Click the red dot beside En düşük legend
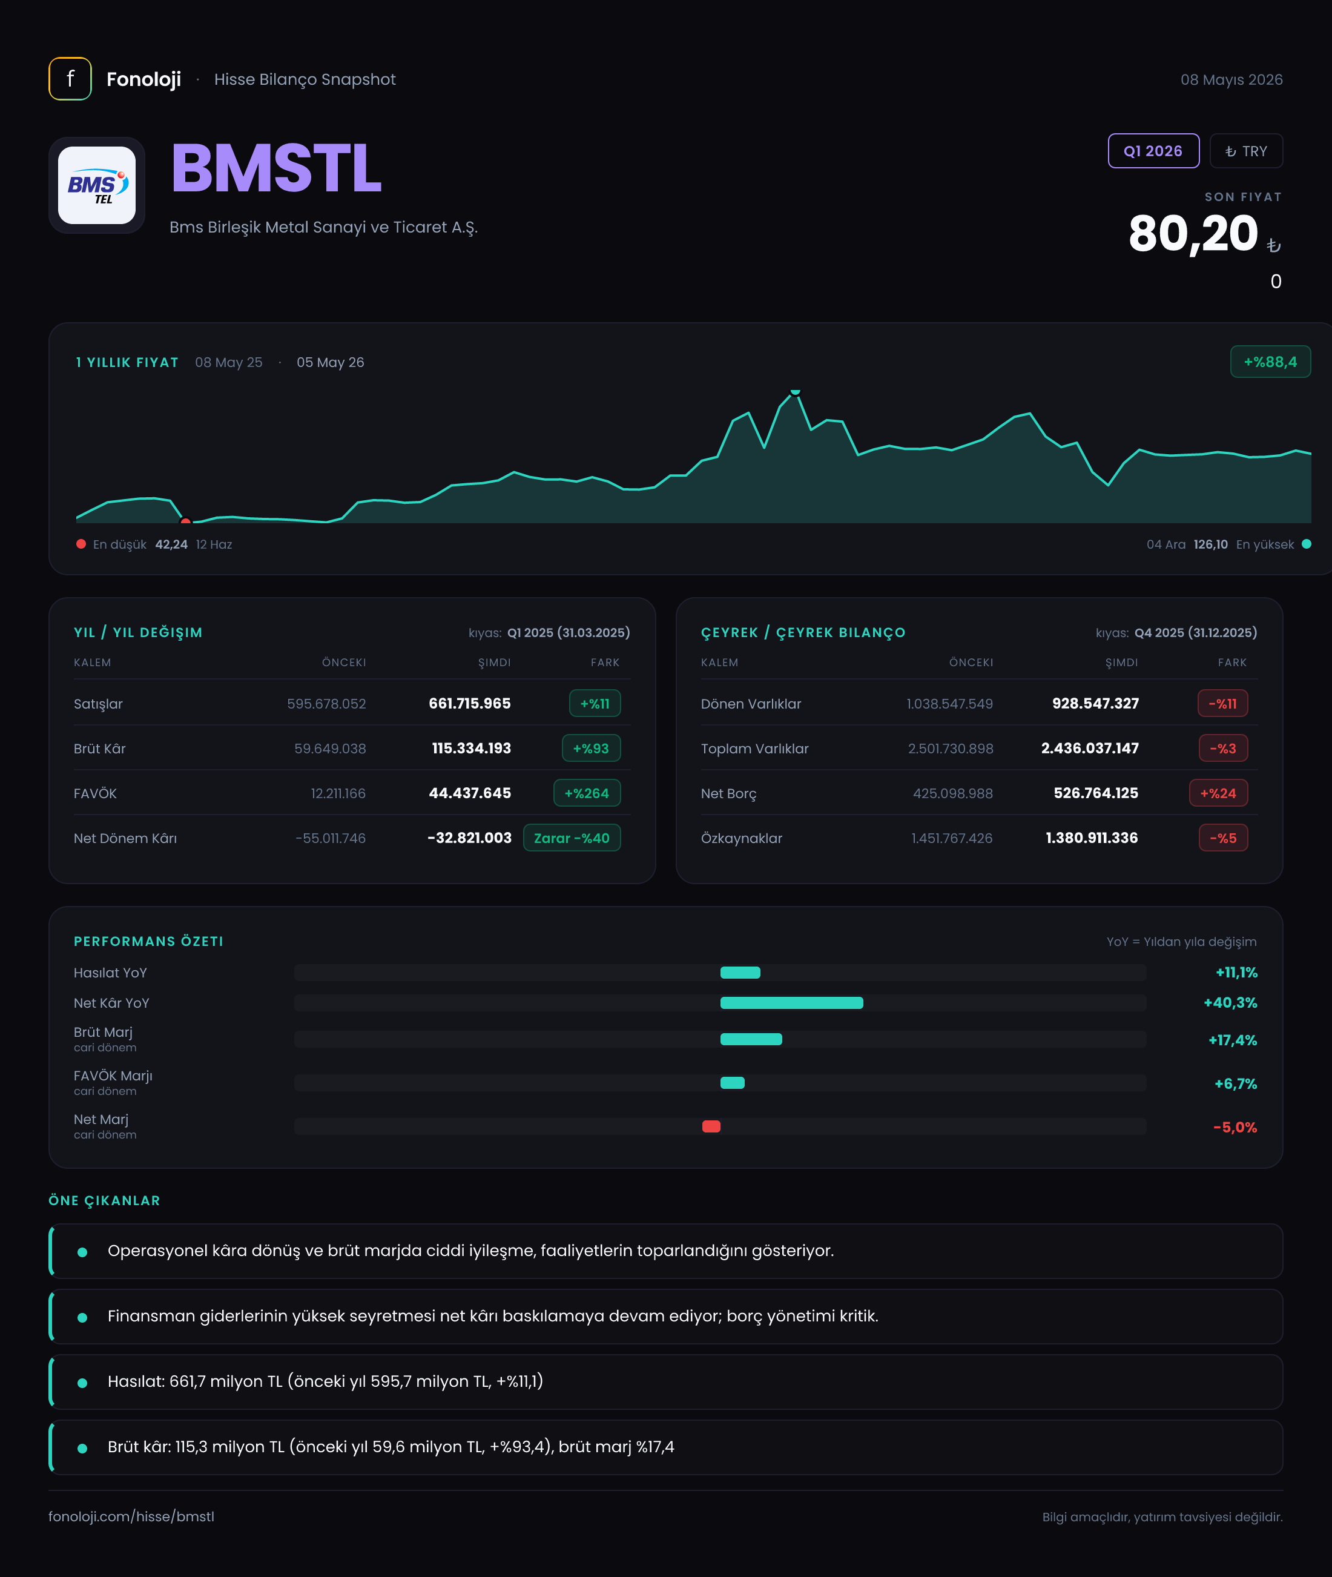 pos(81,544)
